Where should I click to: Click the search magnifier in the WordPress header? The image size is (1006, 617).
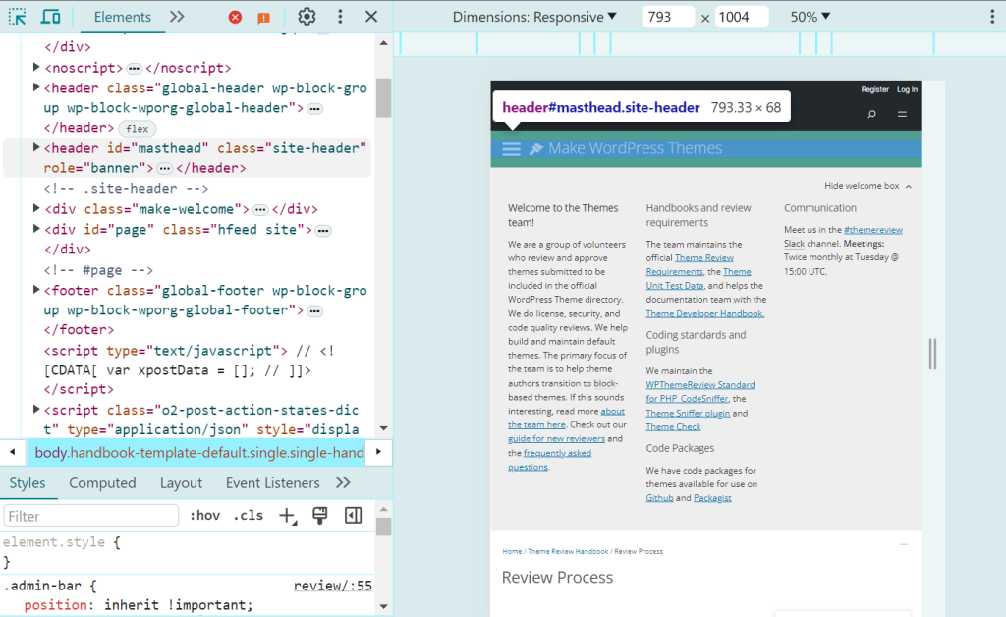871,114
